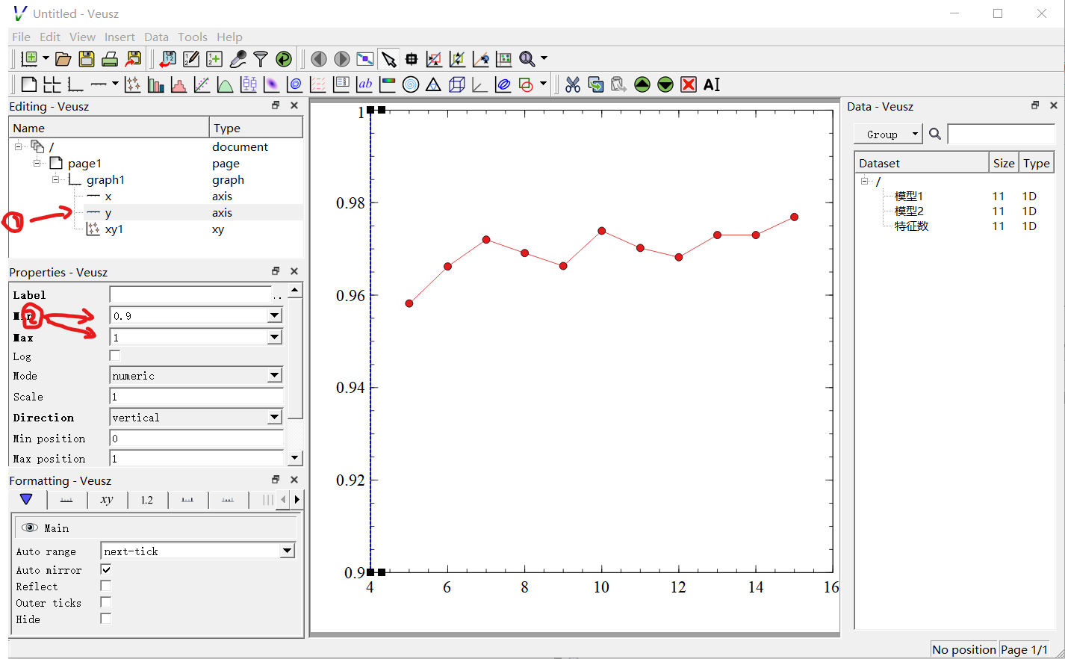The height and width of the screenshot is (659, 1065).
Task: Click the AI rename widget icon
Action: click(712, 84)
